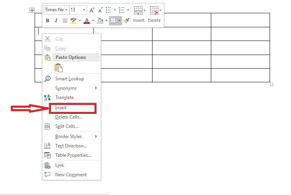Viewport: 291px width, 195px height.
Task: Apply red font color button
Action: tap(87, 21)
